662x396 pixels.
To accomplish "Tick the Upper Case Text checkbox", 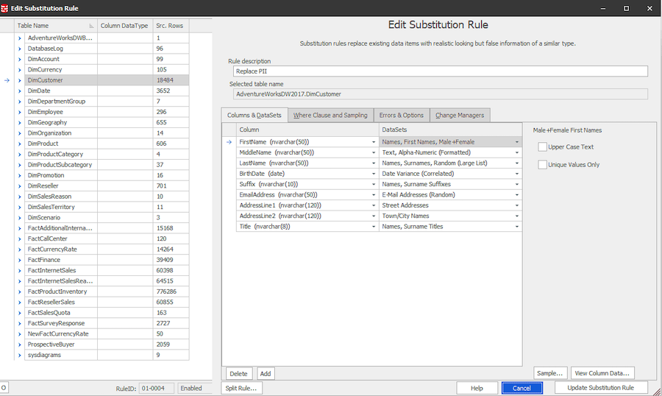I will (x=543, y=146).
